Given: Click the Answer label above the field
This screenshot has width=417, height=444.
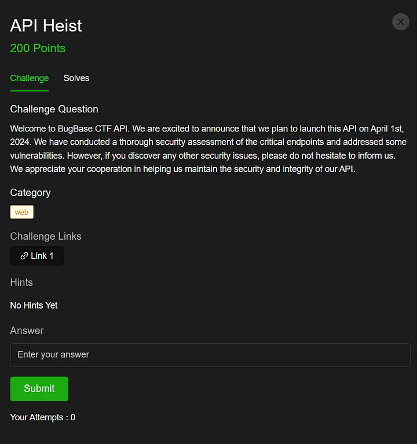Looking at the screenshot, I should click(27, 331).
